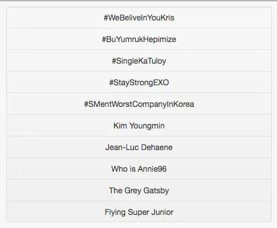Screen dimensions: 277x228
Task: Open The Grey Gatsby trending topic
Action: pos(139,190)
